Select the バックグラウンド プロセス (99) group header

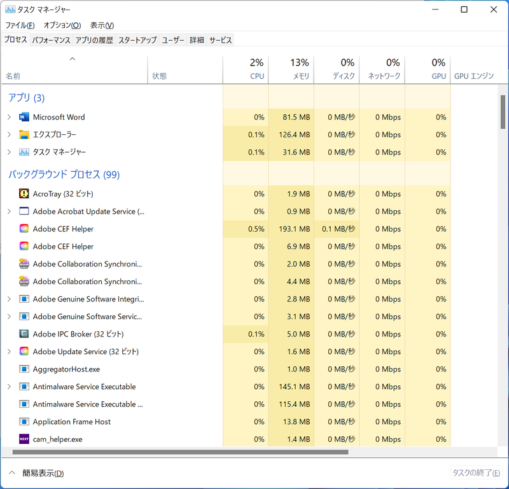coord(64,174)
